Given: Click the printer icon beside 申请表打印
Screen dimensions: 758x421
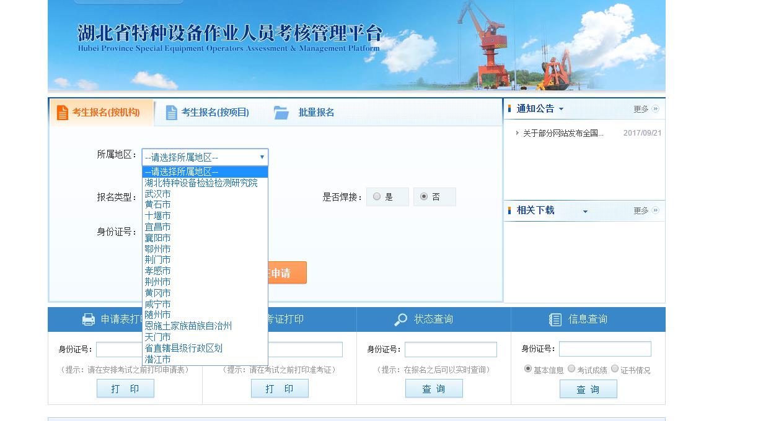Looking at the screenshot, I should (x=89, y=319).
